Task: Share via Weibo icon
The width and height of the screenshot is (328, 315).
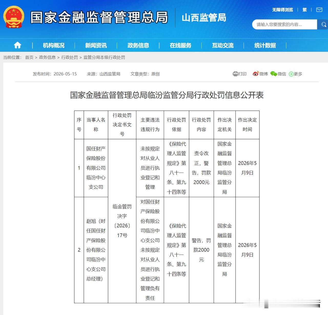Action: (256, 74)
